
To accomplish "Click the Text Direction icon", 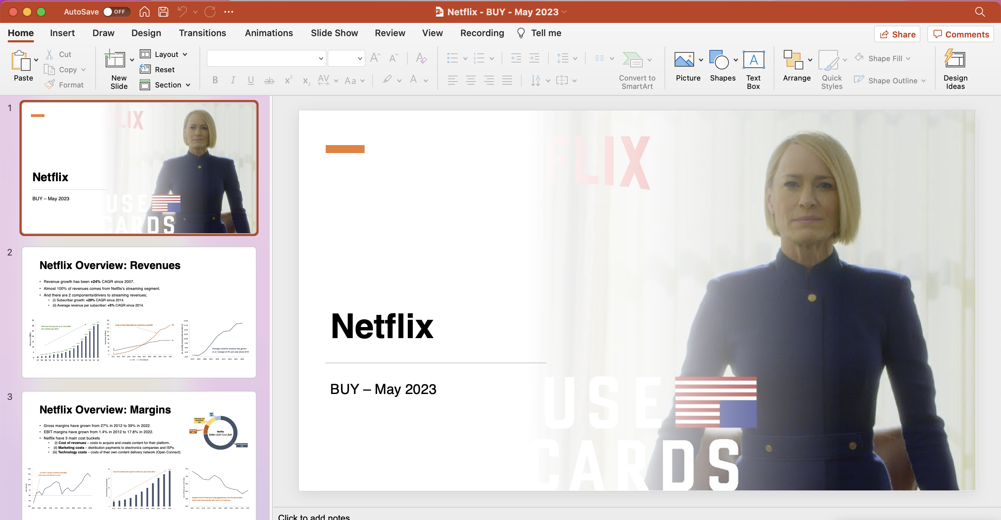I will pos(536,80).
